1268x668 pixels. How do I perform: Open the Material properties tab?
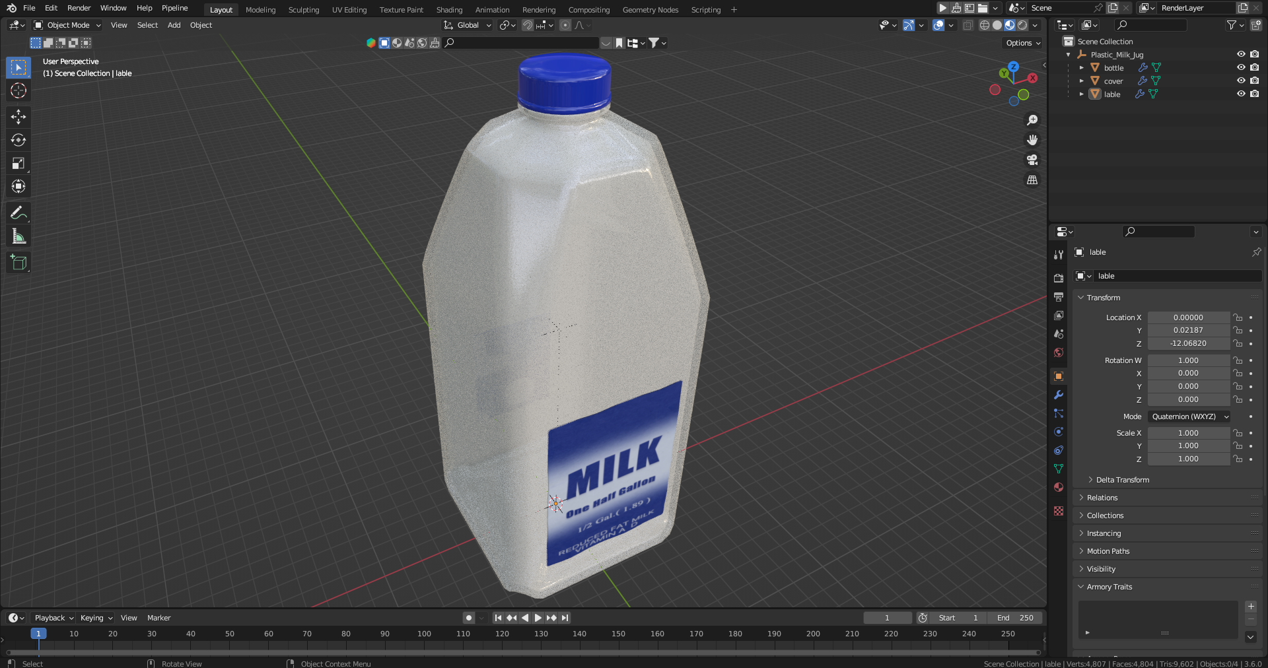pos(1059,487)
